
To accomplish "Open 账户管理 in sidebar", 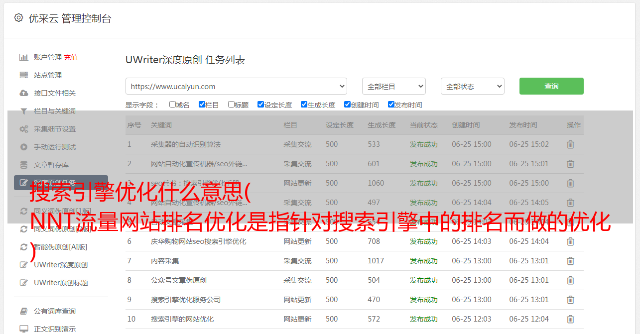I will (48, 57).
